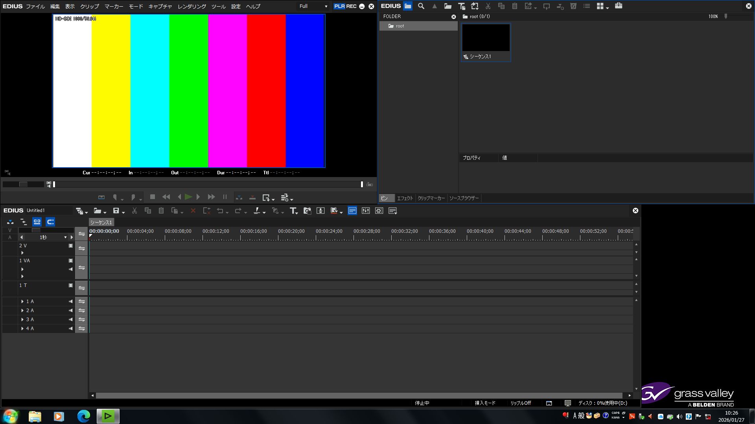Open the レンダリング menu
The height and width of the screenshot is (424, 755).
coord(192,6)
